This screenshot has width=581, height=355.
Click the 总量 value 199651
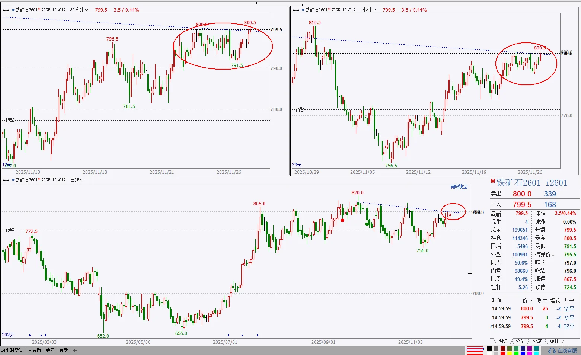point(520,230)
